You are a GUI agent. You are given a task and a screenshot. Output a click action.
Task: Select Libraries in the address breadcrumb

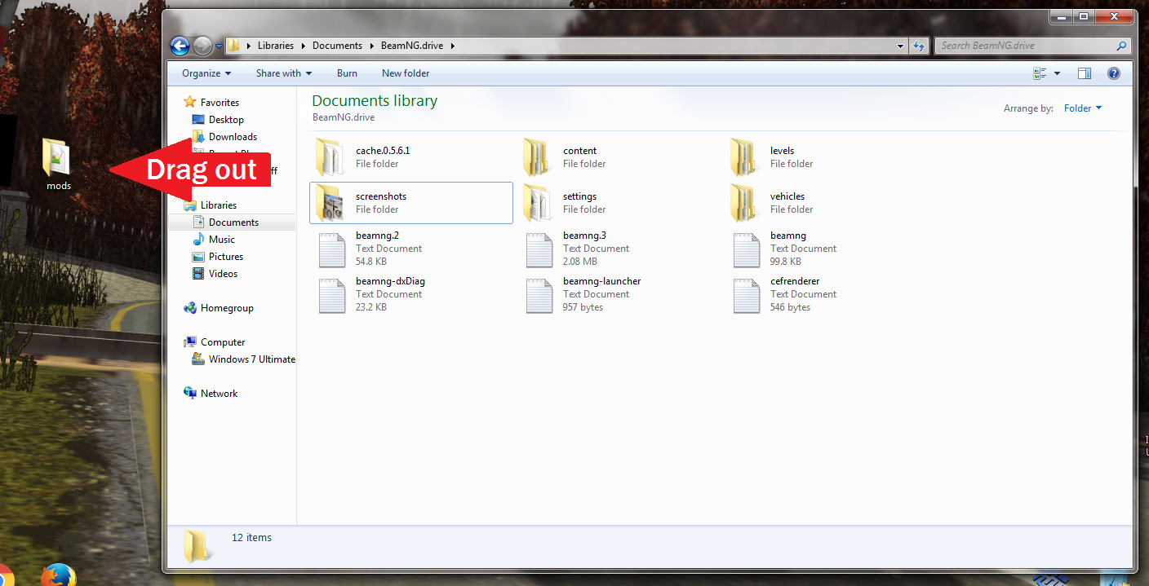276,46
